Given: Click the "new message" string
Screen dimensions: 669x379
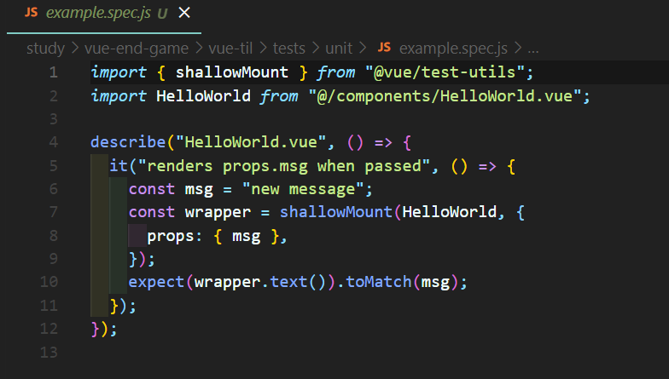Looking at the screenshot, I should pyautogui.click(x=303, y=189).
